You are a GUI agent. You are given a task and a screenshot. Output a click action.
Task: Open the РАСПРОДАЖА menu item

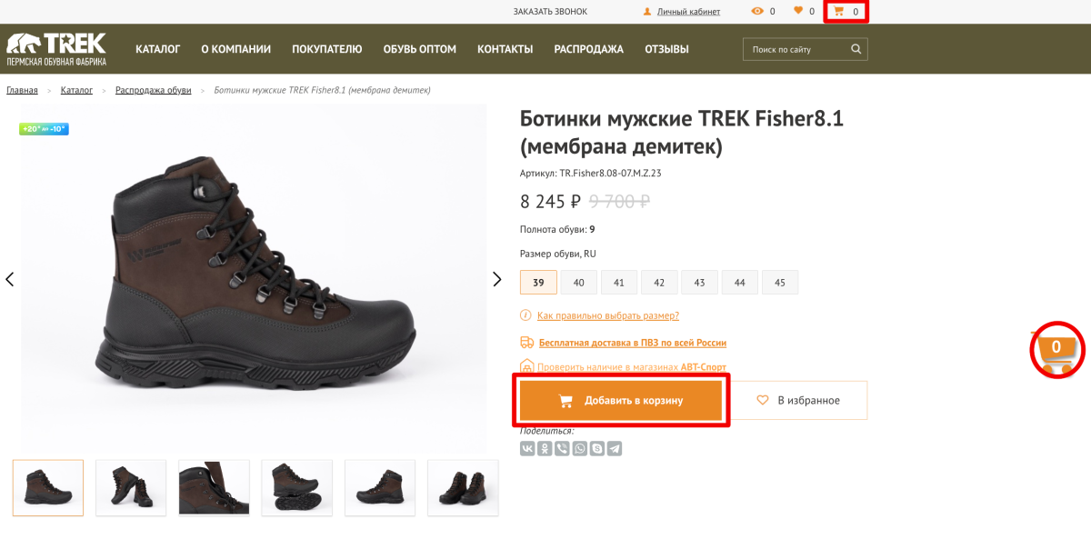588,49
